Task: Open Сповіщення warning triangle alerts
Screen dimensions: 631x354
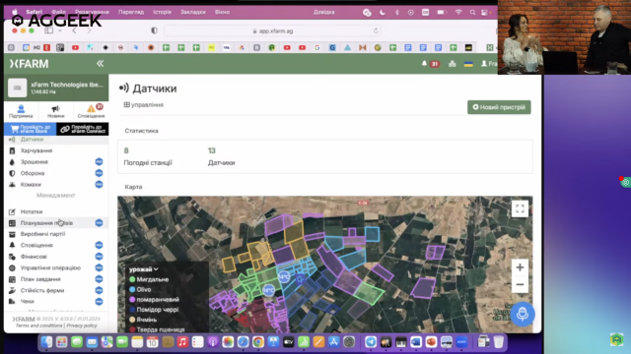Action: click(92, 111)
